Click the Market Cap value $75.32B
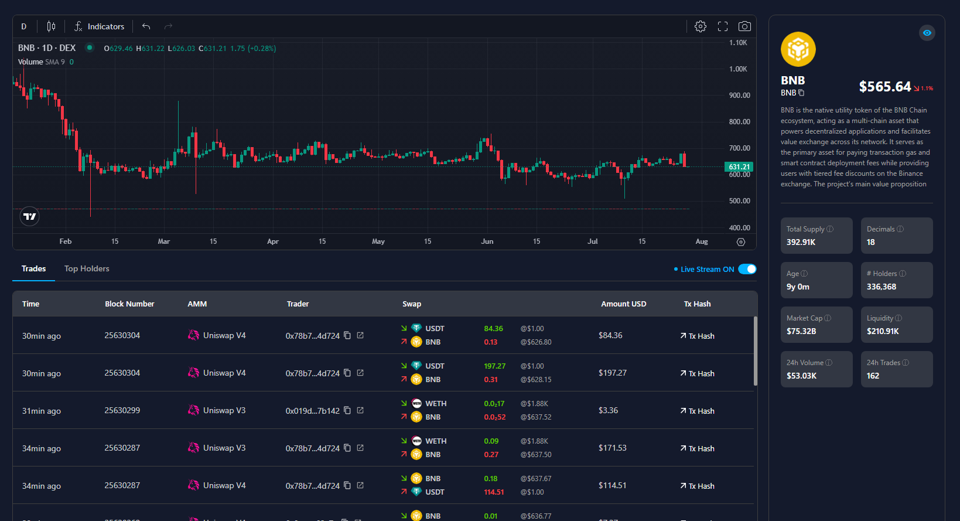The width and height of the screenshot is (960, 521). 801,331
